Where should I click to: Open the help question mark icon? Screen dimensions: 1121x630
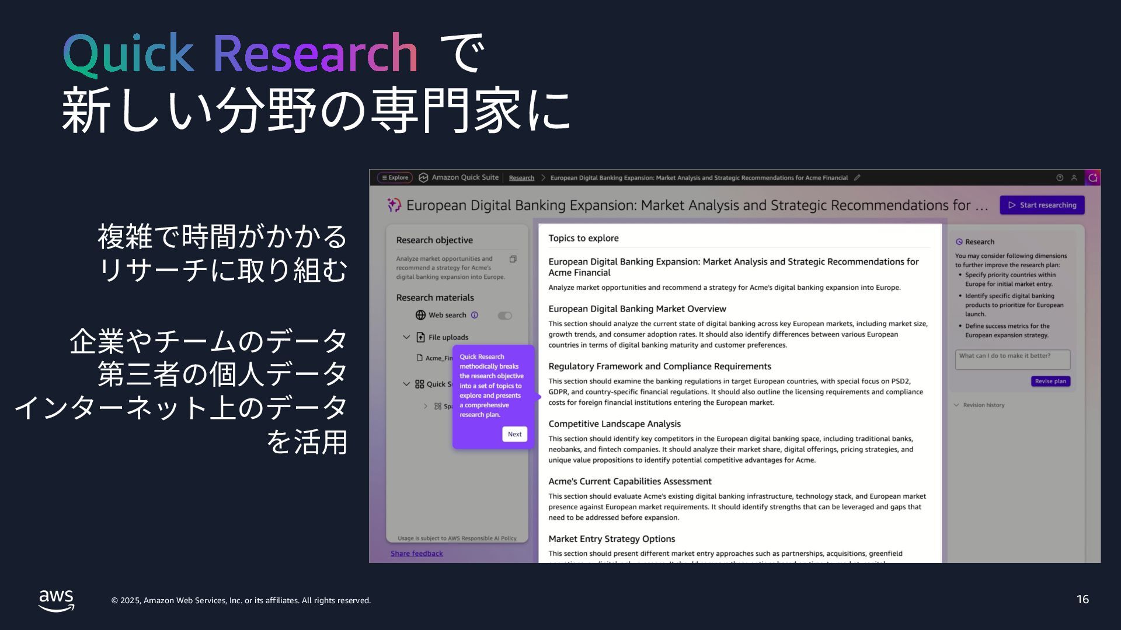[1060, 178]
